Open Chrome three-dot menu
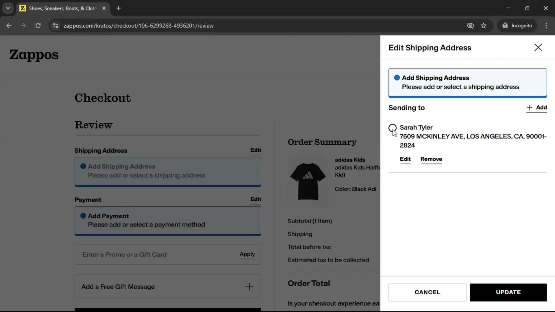 546,26
